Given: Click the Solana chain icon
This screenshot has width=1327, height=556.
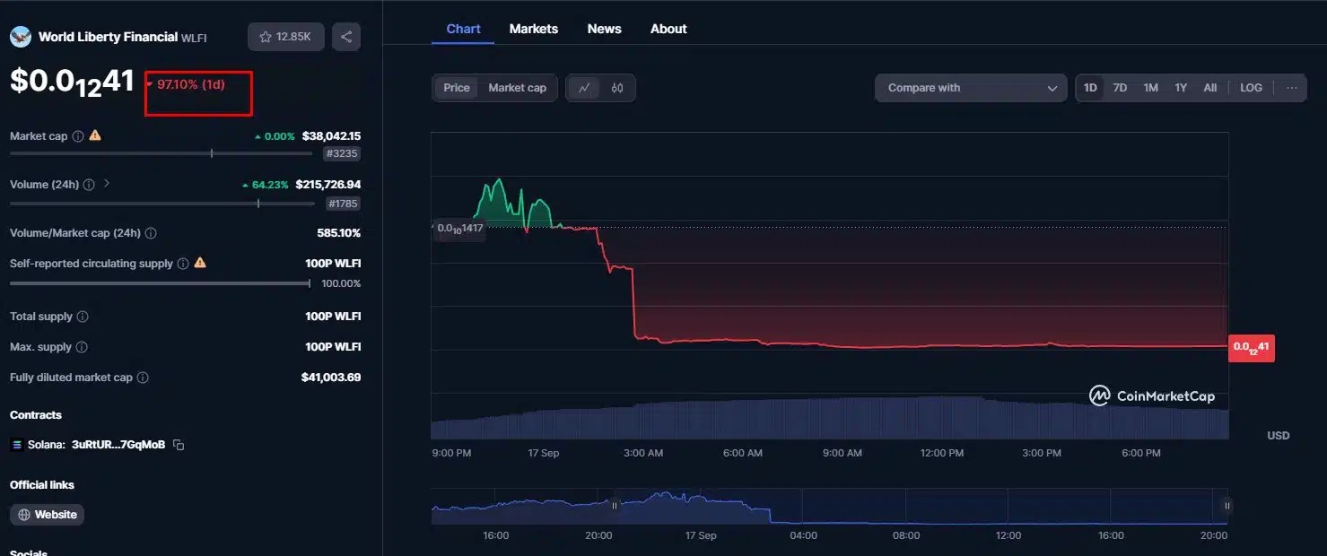Looking at the screenshot, I should pyautogui.click(x=16, y=445).
